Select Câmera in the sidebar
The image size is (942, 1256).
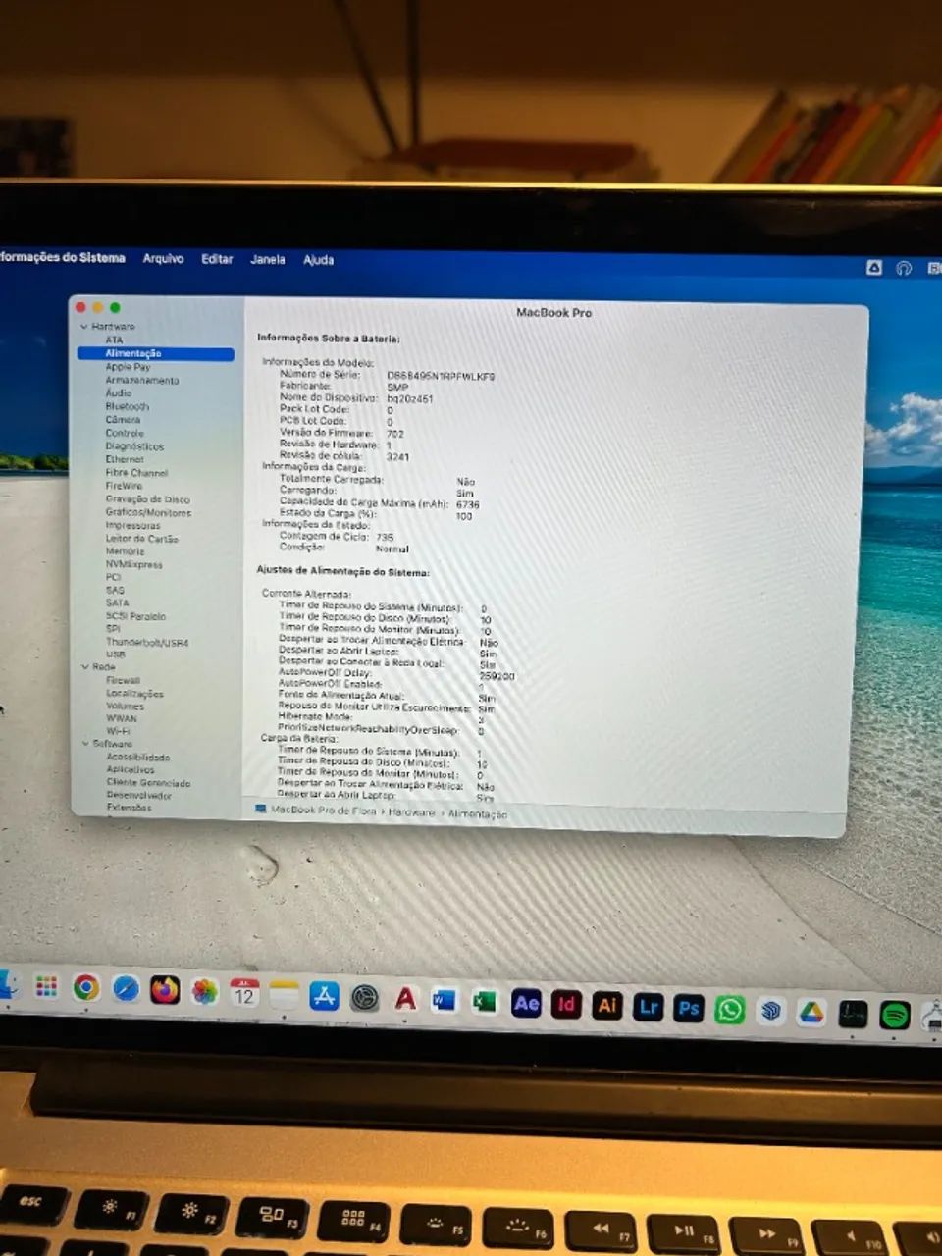[123, 419]
